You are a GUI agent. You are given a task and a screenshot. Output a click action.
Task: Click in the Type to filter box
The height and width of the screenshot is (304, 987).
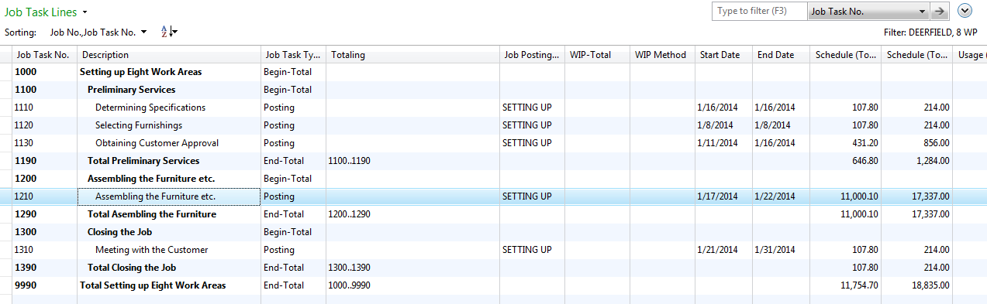(x=759, y=12)
